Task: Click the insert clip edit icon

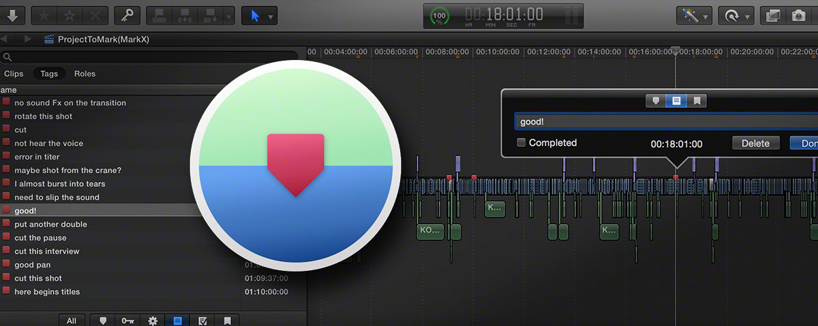Action: pos(184,15)
